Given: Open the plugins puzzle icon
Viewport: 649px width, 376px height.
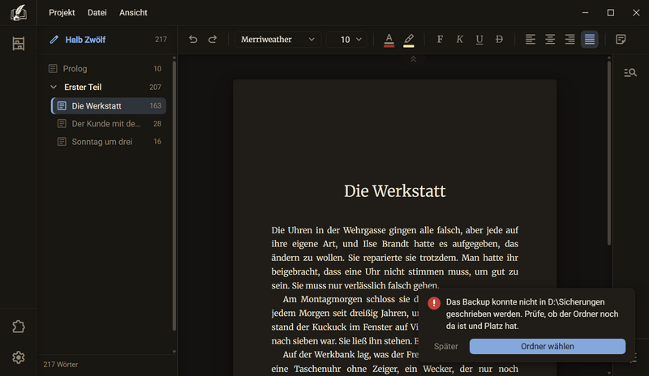Looking at the screenshot, I should point(18,327).
